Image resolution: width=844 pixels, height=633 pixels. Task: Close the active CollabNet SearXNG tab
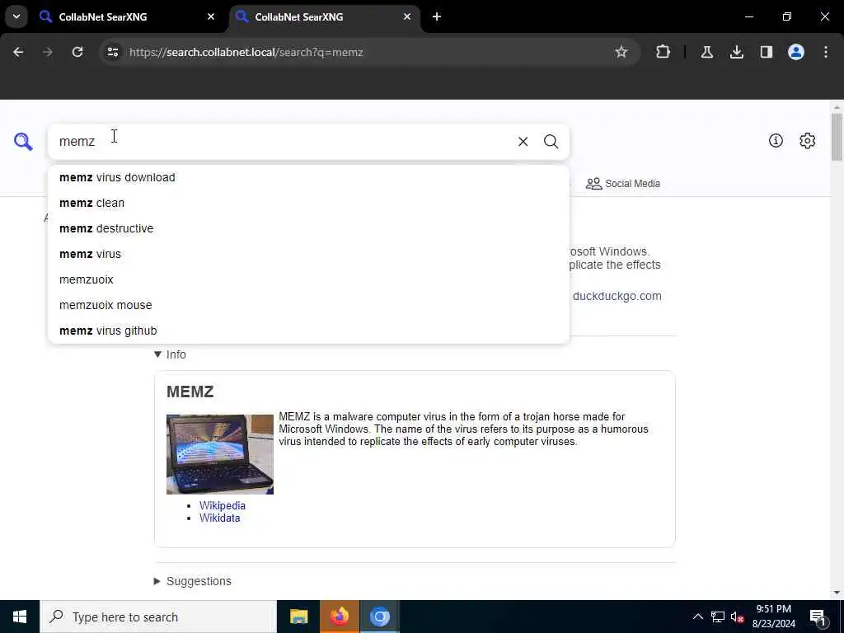[x=407, y=16]
